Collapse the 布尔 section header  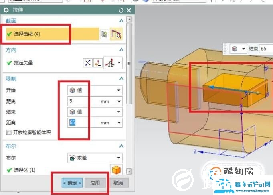(121, 146)
